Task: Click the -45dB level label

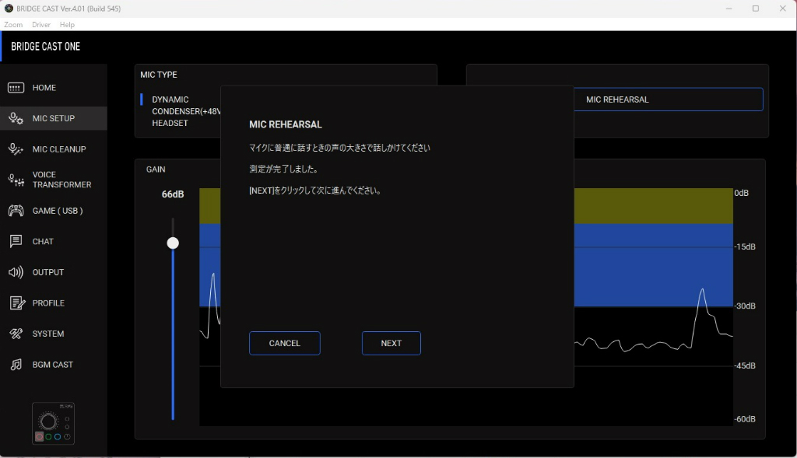Action: (745, 365)
